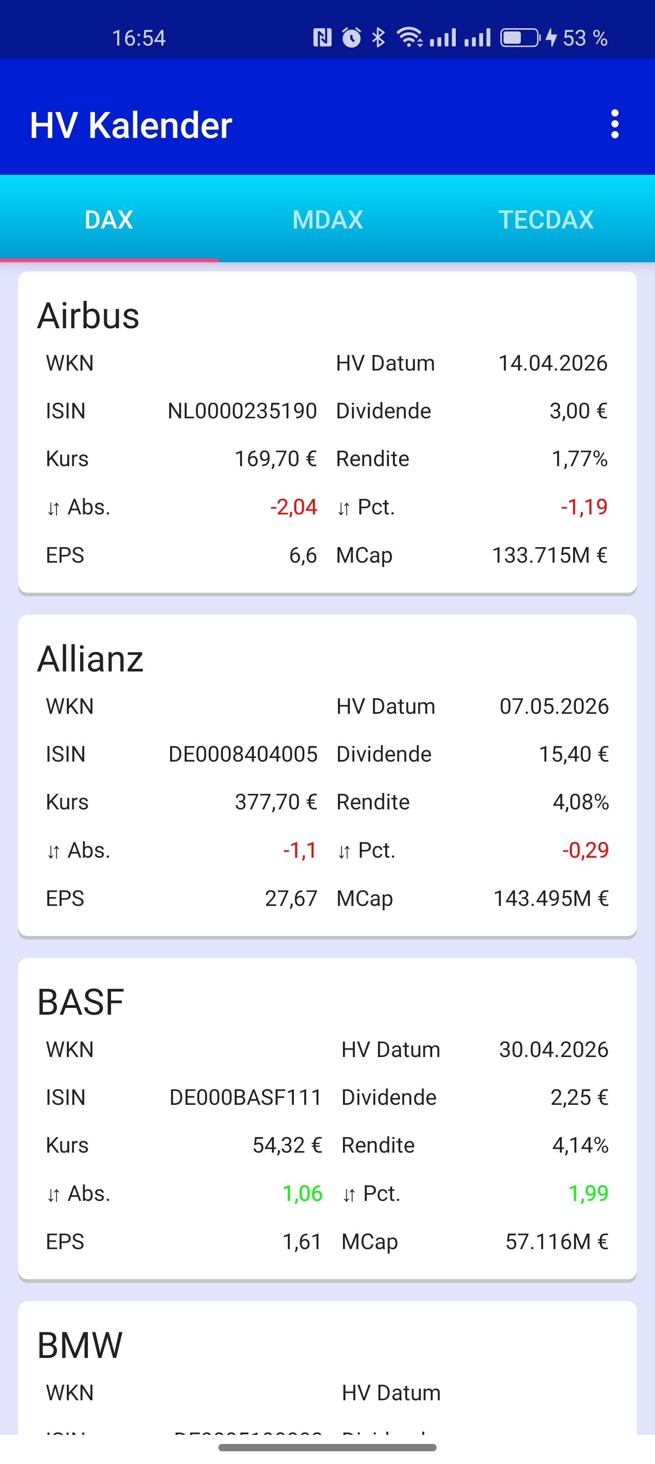This screenshot has height=1464, width=655.
Task: Tap the NFC status bar icon
Action: coord(322,38)
